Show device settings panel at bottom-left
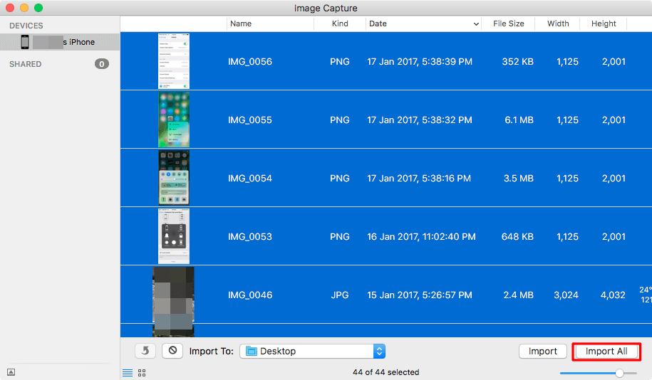Image resolution: width=652 pixels, height=380 pixels. tap(11, 372)
